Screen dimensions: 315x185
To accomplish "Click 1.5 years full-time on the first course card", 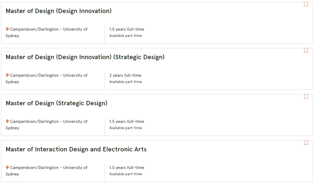I will coord(127,30).
